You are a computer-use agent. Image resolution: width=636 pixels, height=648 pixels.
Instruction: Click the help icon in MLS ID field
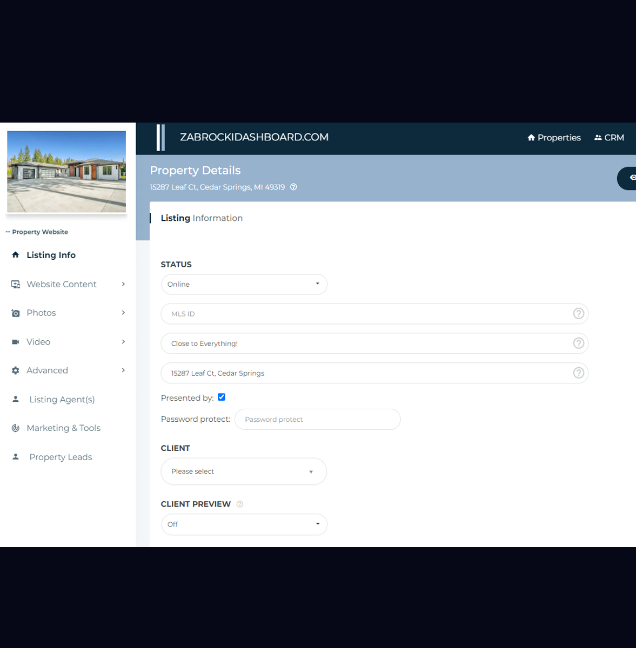tap(578, 314)
